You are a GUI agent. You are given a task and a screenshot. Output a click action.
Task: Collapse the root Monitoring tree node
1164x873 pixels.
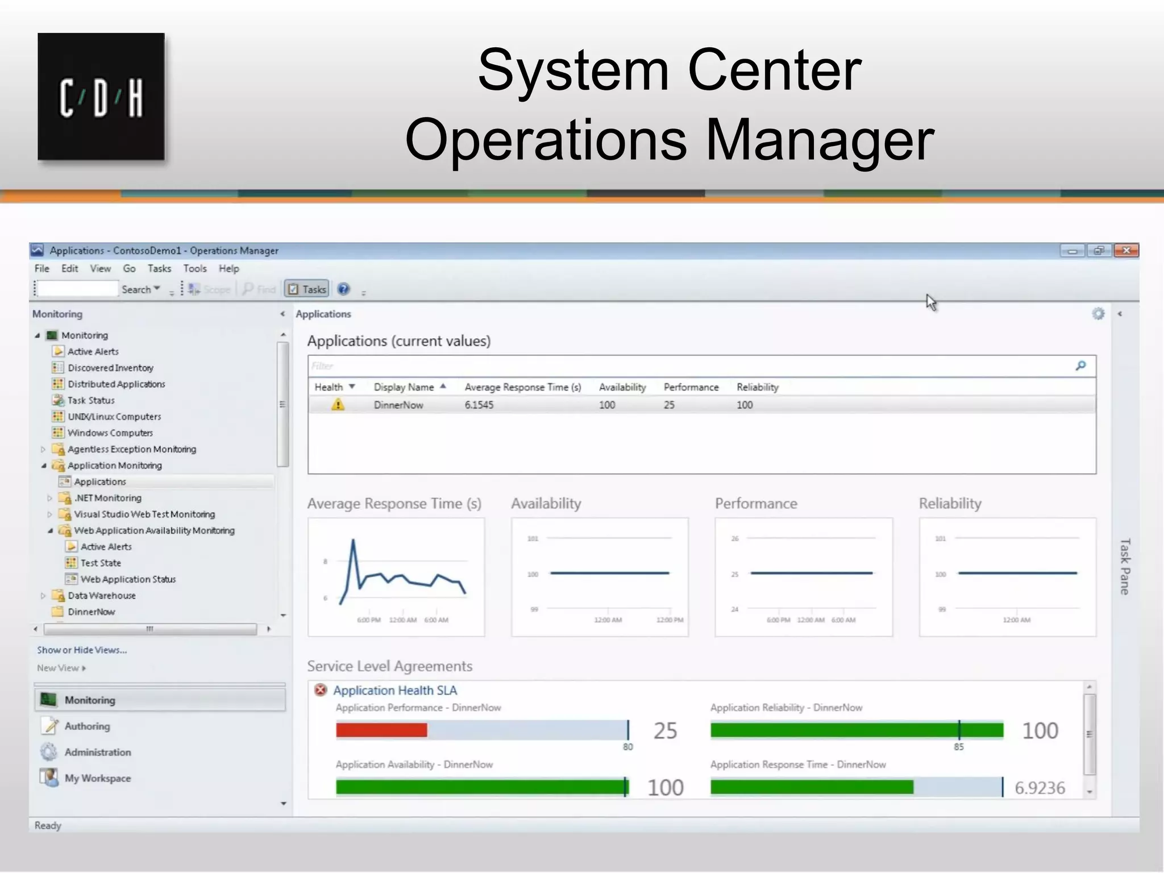(x=38, y=335)
